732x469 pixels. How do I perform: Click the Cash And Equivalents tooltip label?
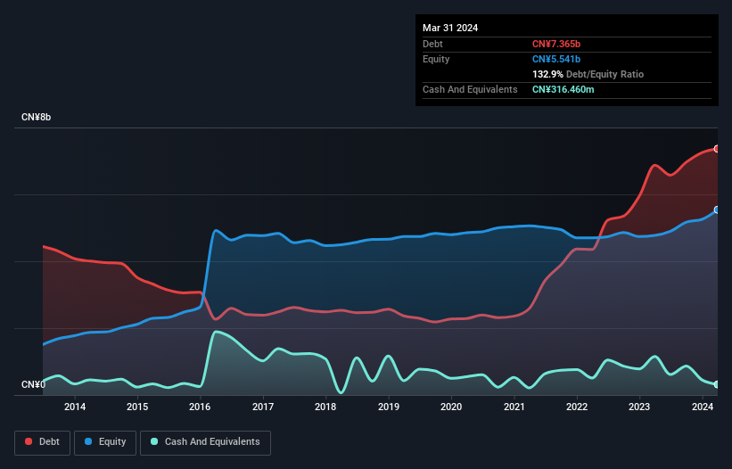pyautogui.click(x=470, y=89)
